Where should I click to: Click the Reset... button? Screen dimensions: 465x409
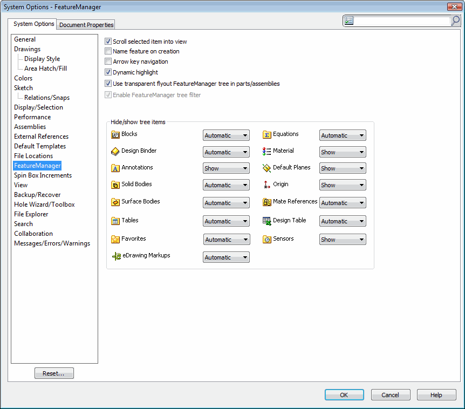54,373
